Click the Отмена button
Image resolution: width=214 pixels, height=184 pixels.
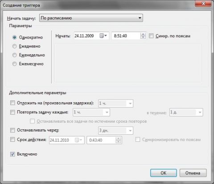click(193, 173)
